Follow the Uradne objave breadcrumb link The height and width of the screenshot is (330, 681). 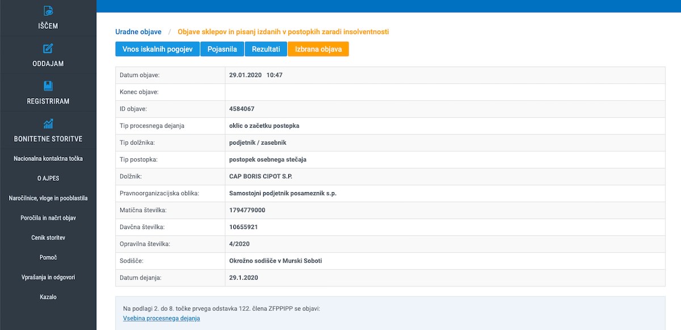[x=138, y=32]
